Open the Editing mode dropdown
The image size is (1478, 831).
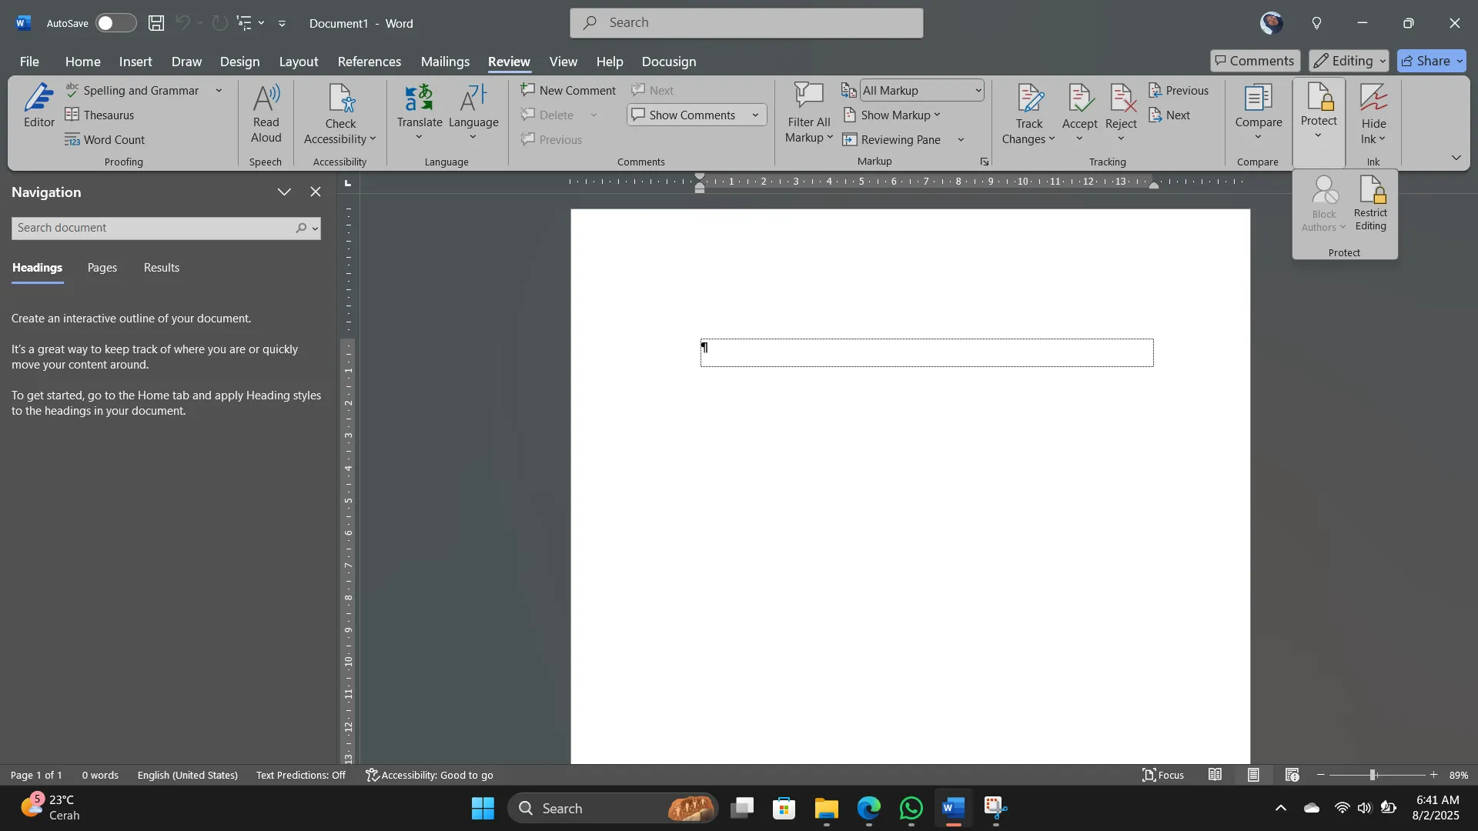tap(1349, 61)
